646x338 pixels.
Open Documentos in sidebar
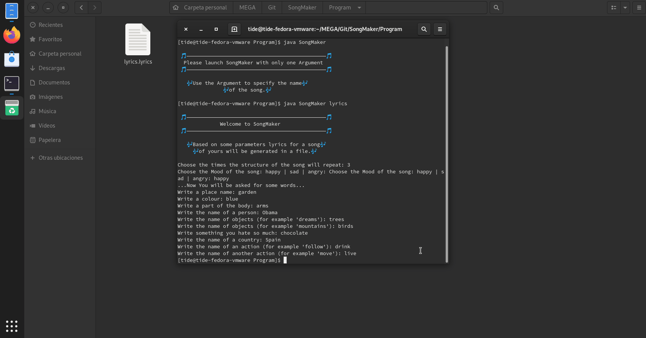pyautogui.click(x=60, y=83)
